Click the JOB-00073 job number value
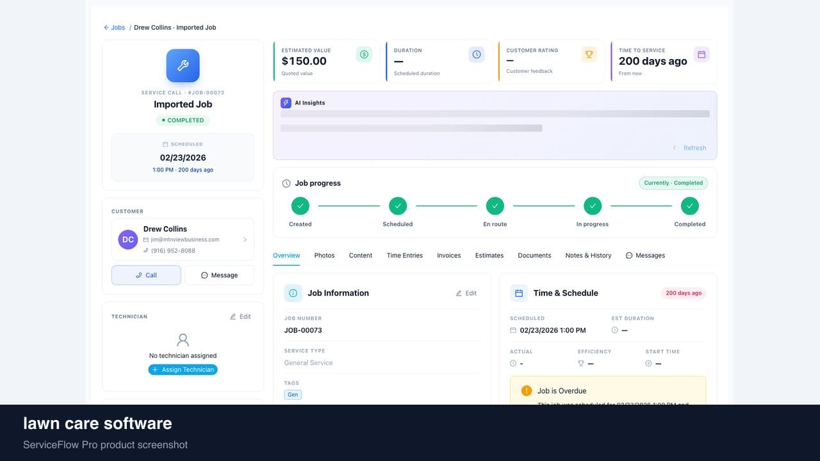The image size is (820, 461). (303, 330)
